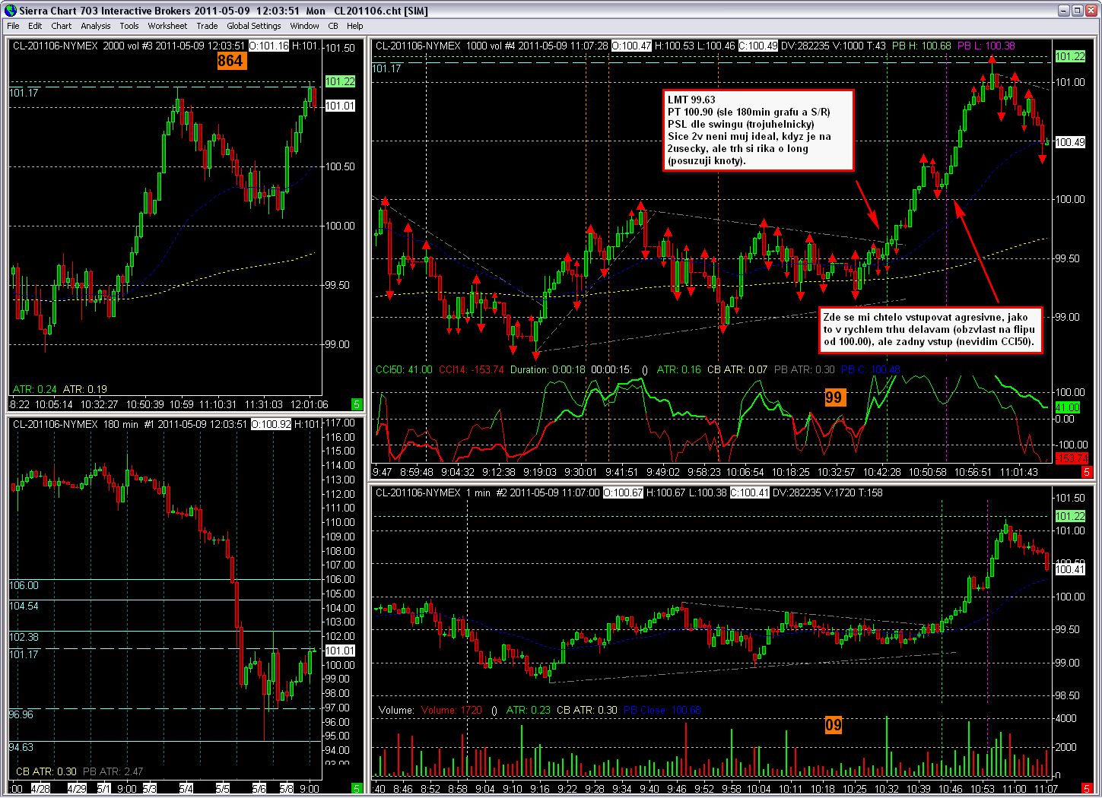The image size is (1102, 798).
Task: Open the Chart menu
Action: coord(62,26)
